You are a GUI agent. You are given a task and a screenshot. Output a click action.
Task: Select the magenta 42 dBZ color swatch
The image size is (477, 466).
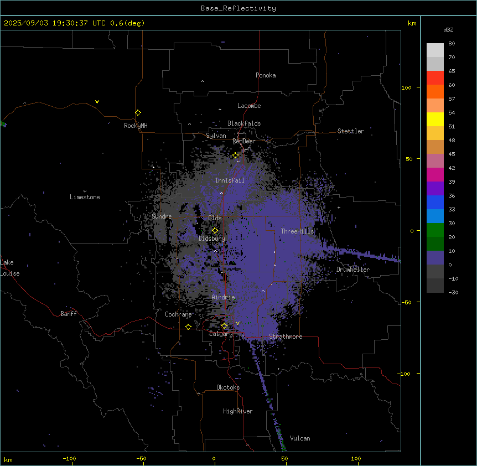point(435,174)
